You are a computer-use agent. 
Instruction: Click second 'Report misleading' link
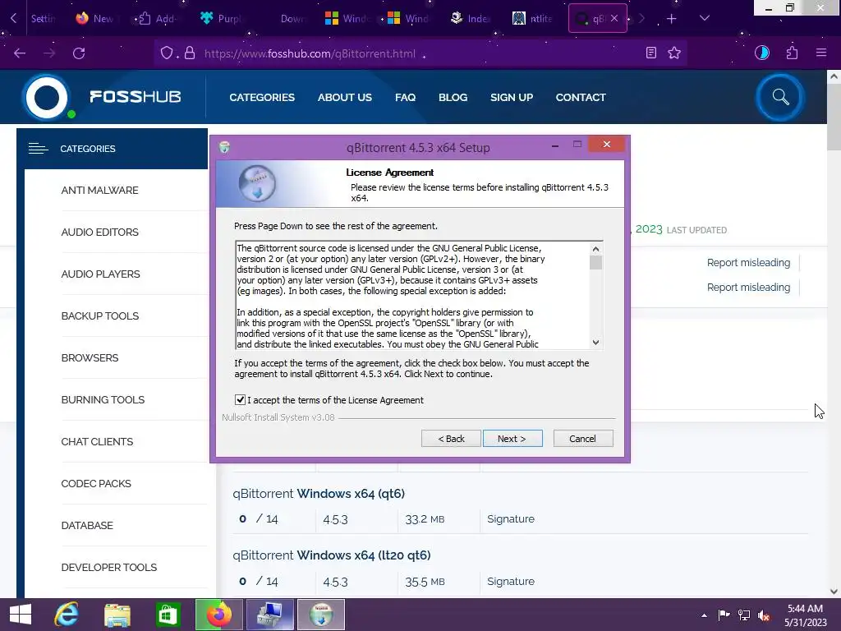[748, 287]
